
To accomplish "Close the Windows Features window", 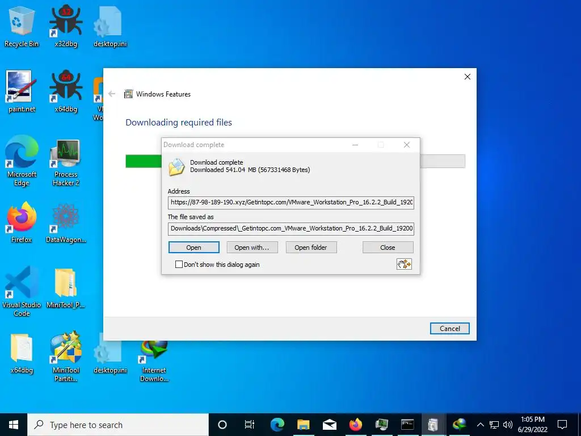I will [468, 77].
